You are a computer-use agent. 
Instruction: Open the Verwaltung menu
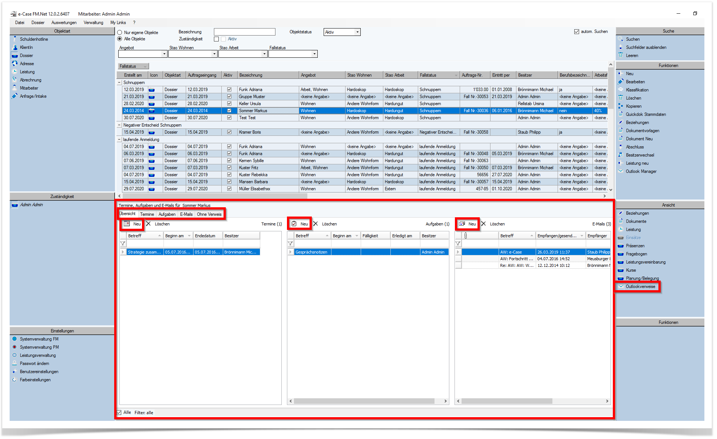(93, 23)
